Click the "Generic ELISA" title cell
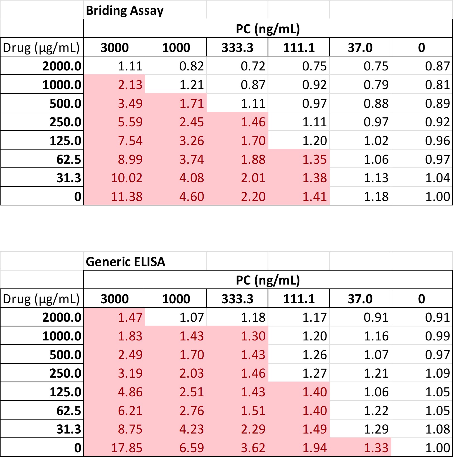453x457 pixels. click(x=125, y=262)
